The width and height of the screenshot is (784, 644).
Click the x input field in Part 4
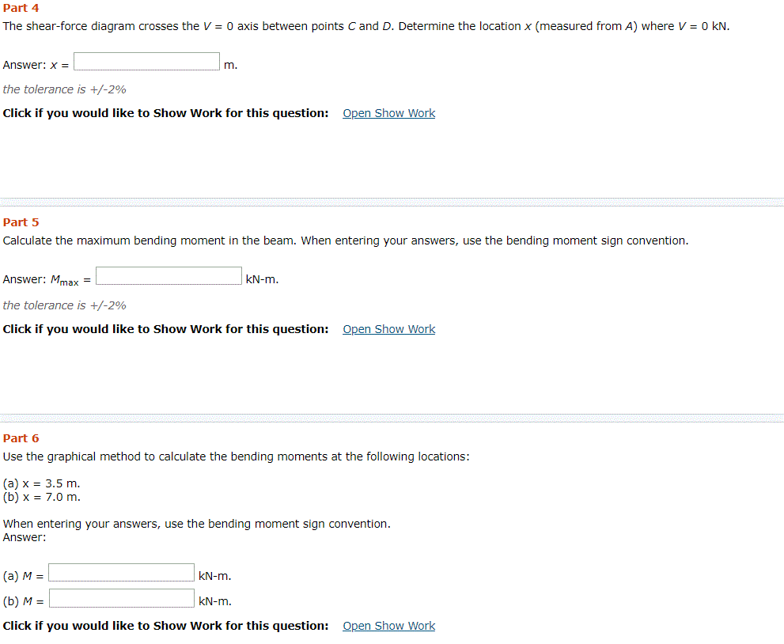pyautogui.click(x=146, y=60)
